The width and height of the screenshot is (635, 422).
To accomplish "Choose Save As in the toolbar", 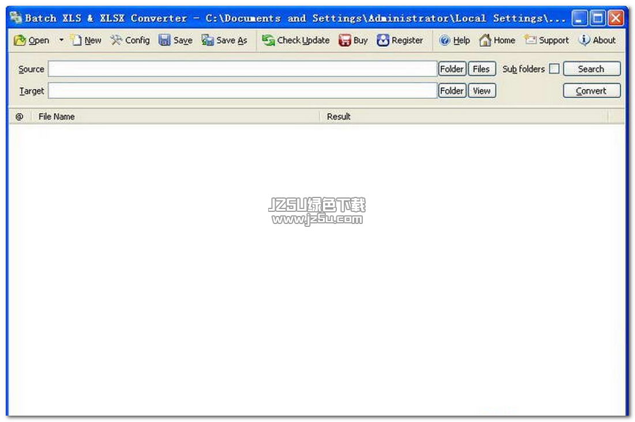I will pos(224,40).
